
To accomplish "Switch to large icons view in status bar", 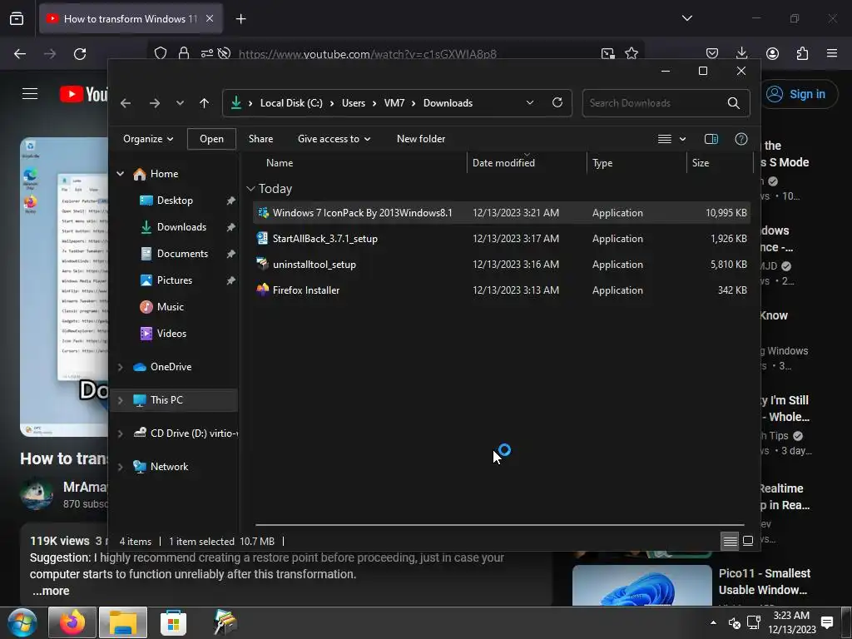I will 748,541.
